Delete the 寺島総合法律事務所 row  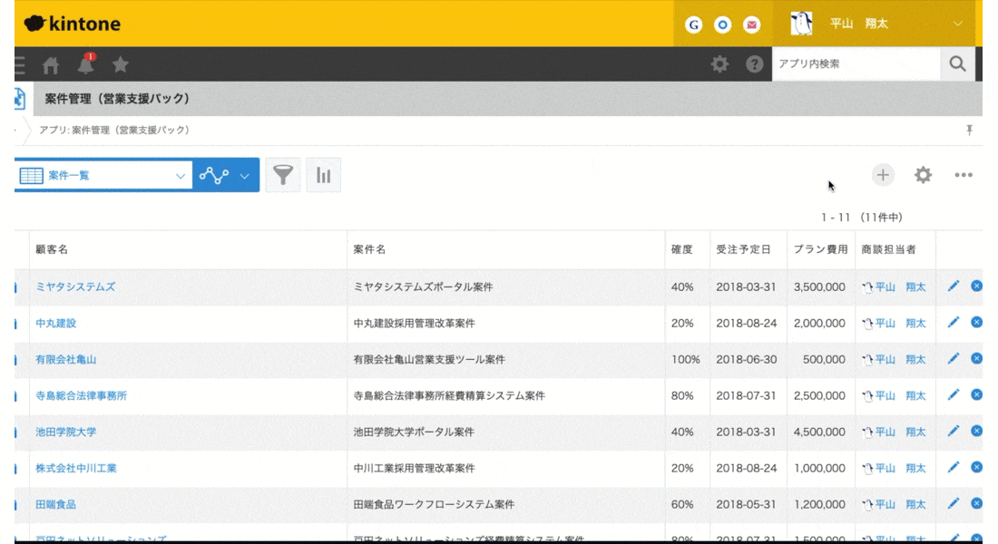(x=976, y=395)
